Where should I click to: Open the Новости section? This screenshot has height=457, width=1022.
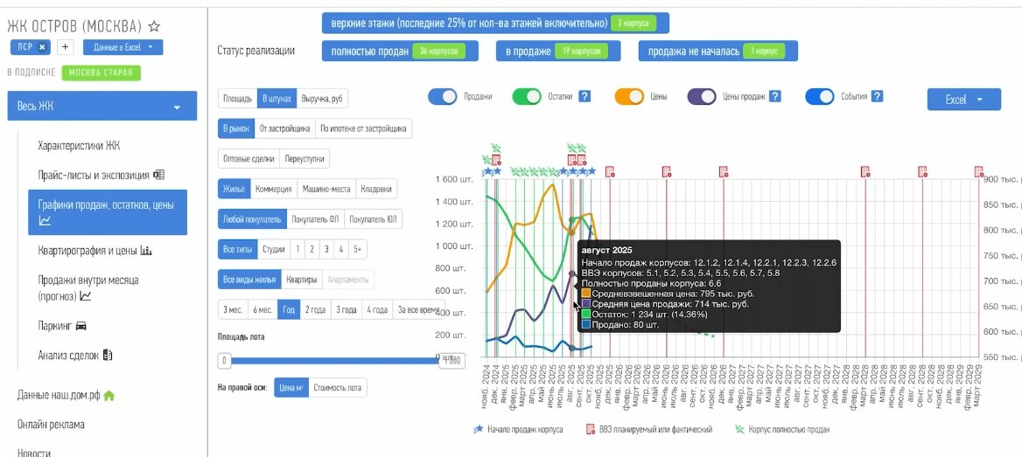34,453
